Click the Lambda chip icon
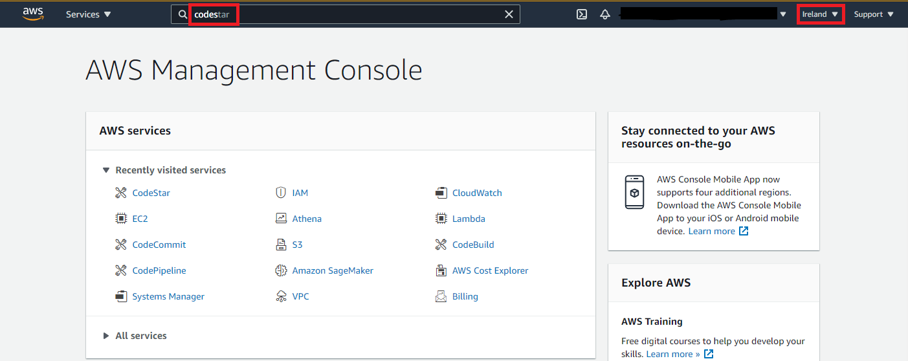The height and width of the screenshot is (361, 908). 441,219
